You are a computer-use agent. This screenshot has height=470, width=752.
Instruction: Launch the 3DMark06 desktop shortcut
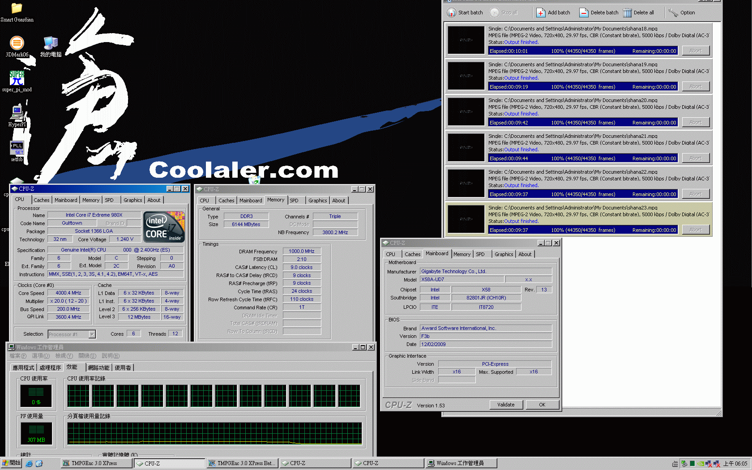click(x=17, y=46)
